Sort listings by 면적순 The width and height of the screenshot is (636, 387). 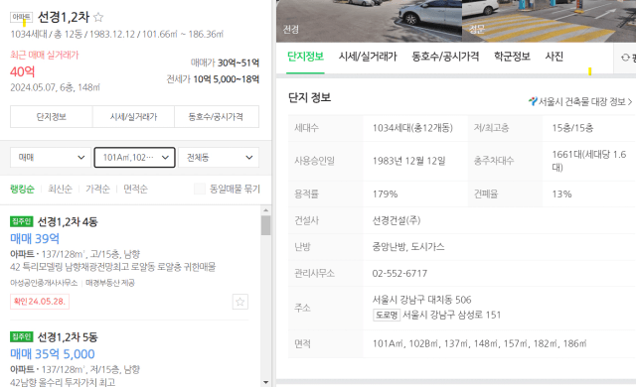click(135, 189)
